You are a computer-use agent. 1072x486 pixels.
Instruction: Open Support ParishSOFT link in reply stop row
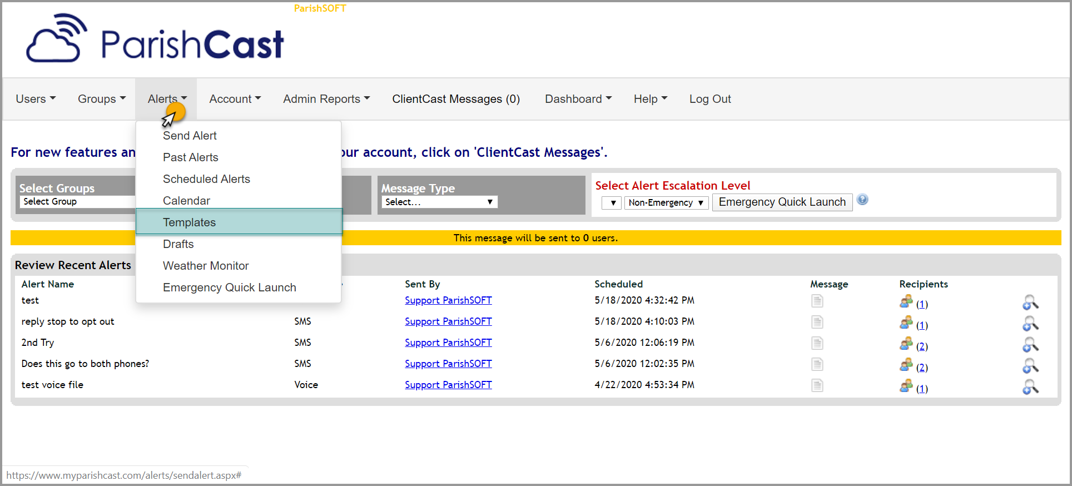click(448, 321)
